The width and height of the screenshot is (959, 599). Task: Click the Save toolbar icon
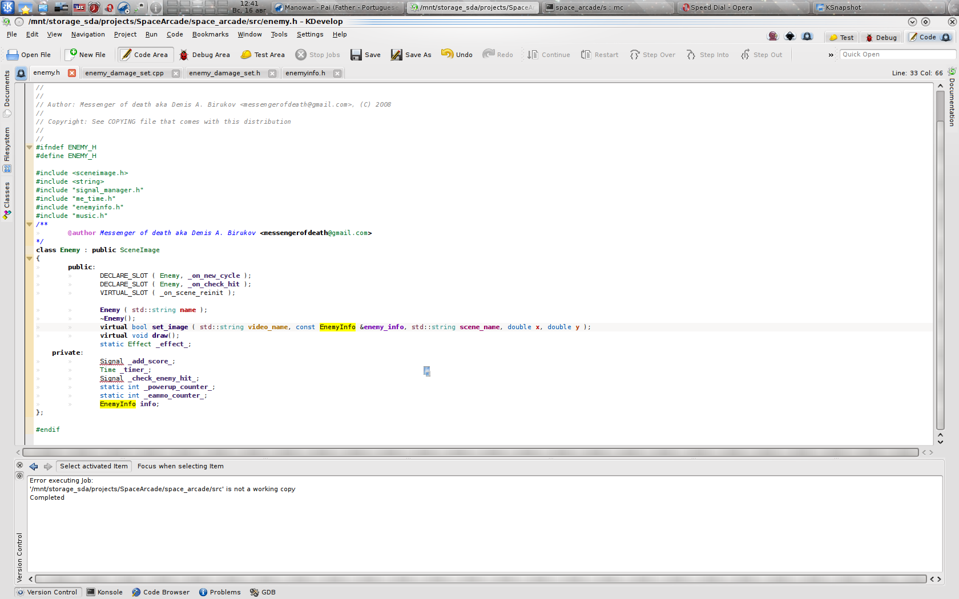pos(365,55)
